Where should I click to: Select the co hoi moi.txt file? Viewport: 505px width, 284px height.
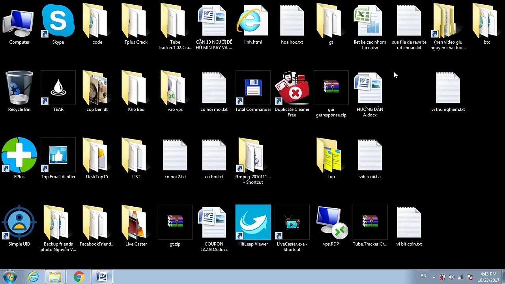point(214,92)
